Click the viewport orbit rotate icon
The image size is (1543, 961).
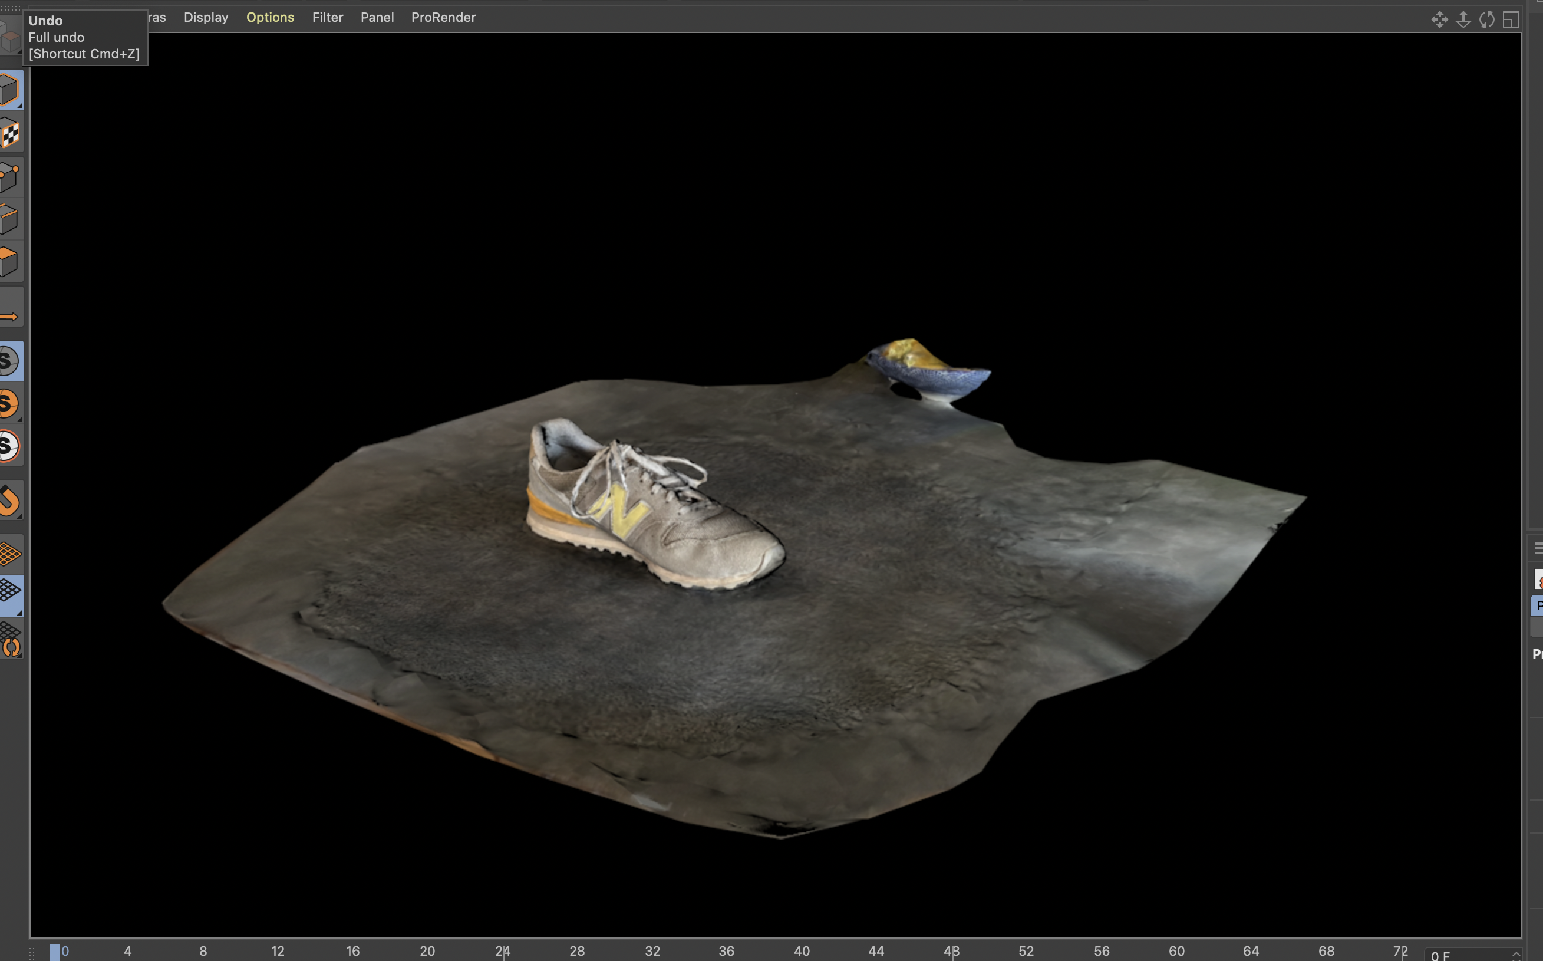1486,19
